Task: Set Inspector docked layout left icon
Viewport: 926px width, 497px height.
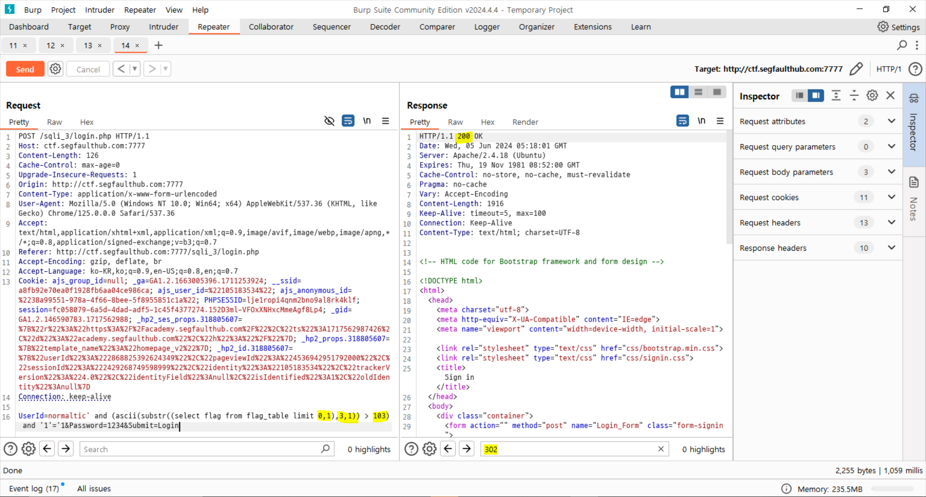Action: point(800,95)
